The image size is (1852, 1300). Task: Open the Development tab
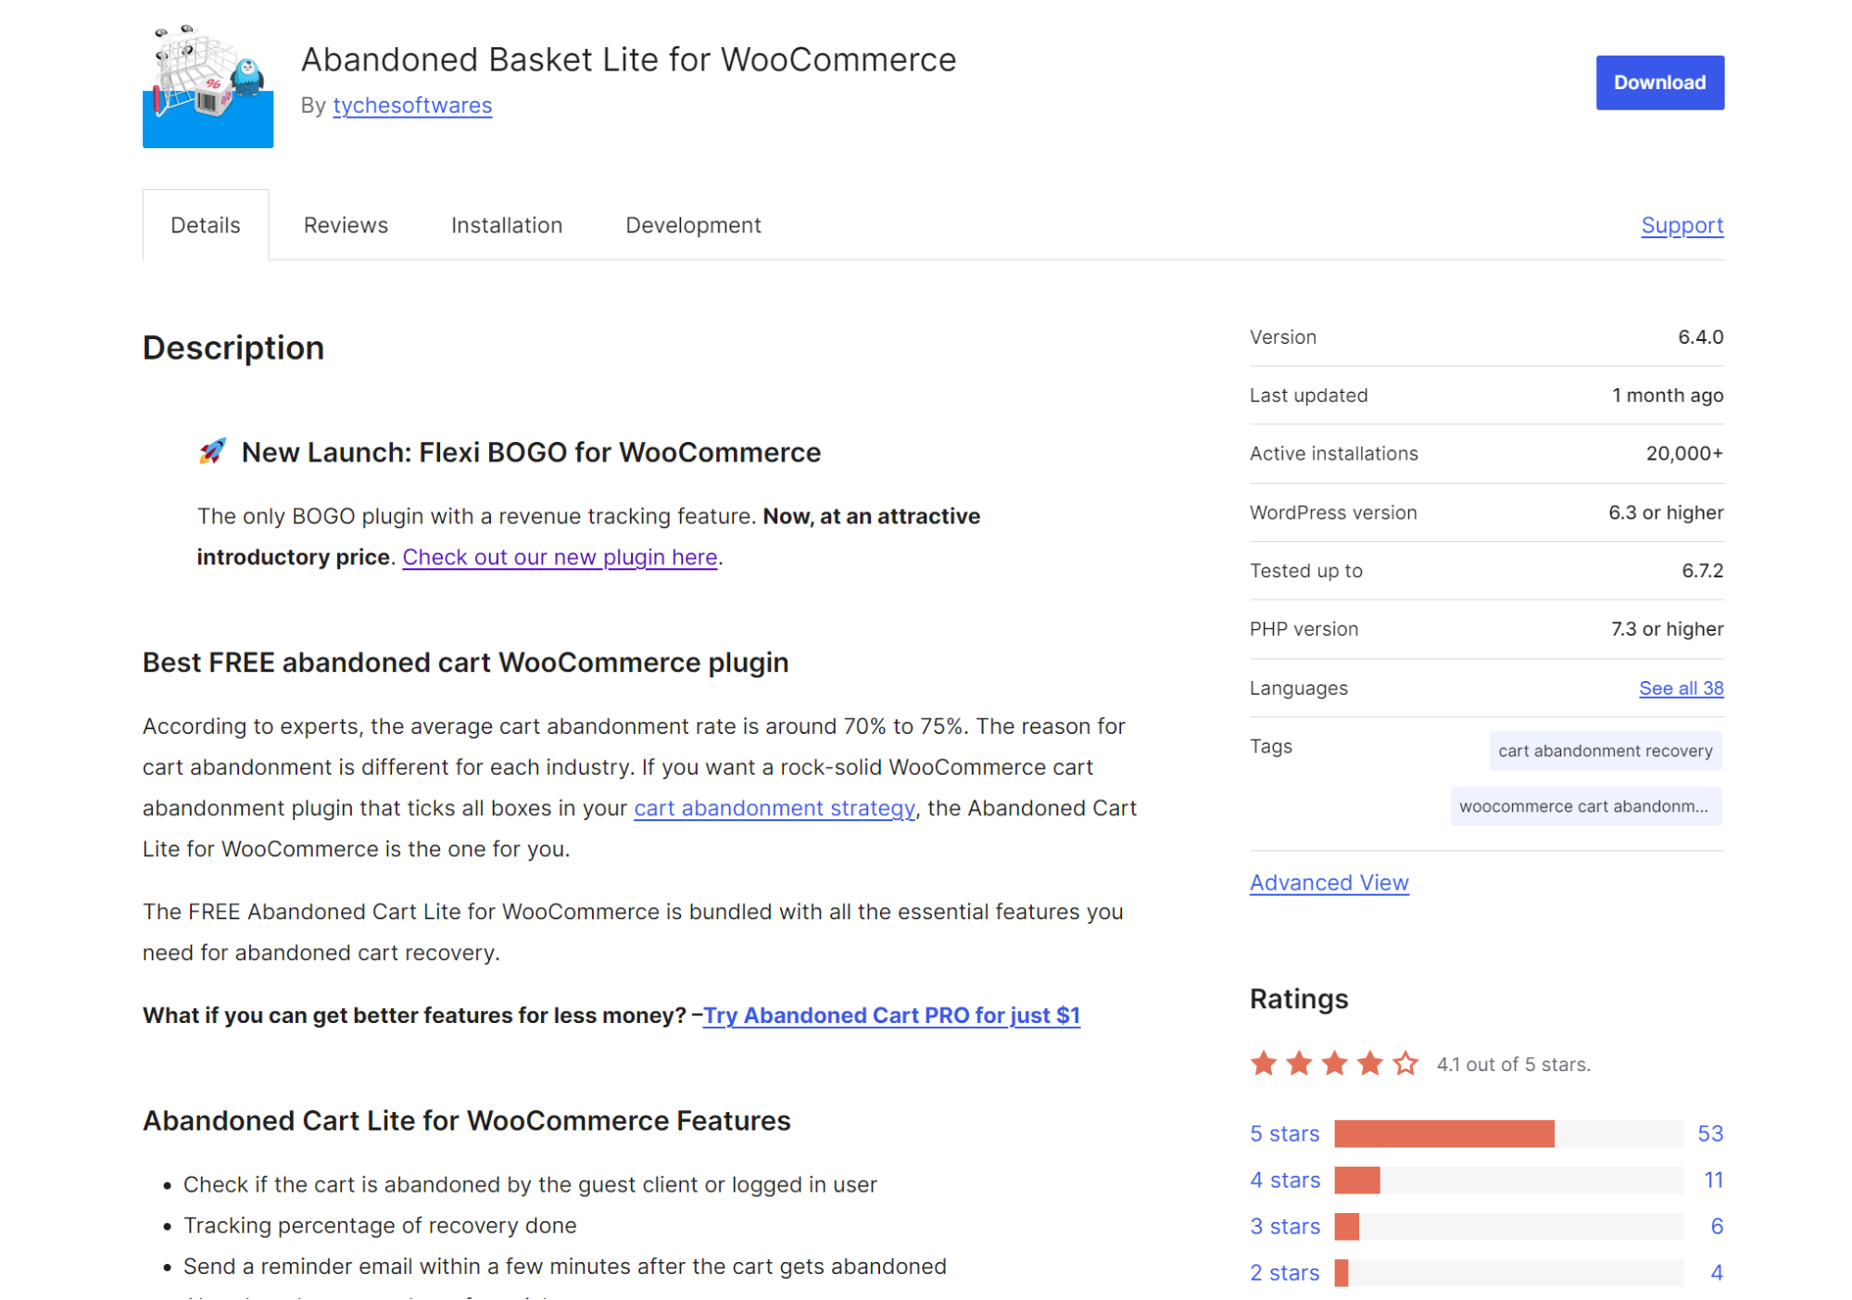693,225
